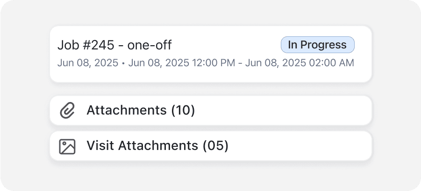Click the dot separator after the job date

tap(123, 63)
